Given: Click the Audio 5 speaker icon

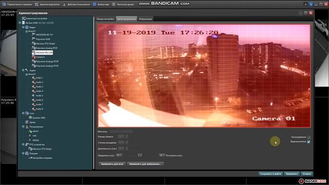Looking at the screenshot, I should click(x=33, y=96).
